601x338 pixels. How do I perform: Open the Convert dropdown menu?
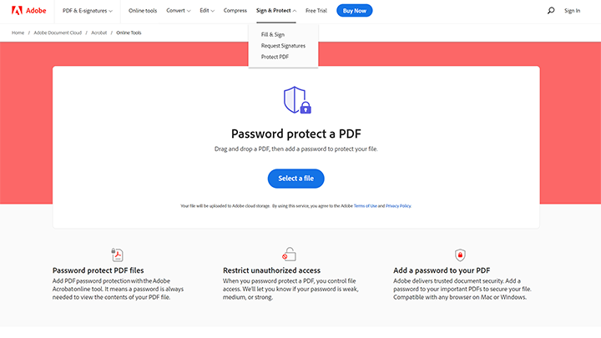coord(178,11)
